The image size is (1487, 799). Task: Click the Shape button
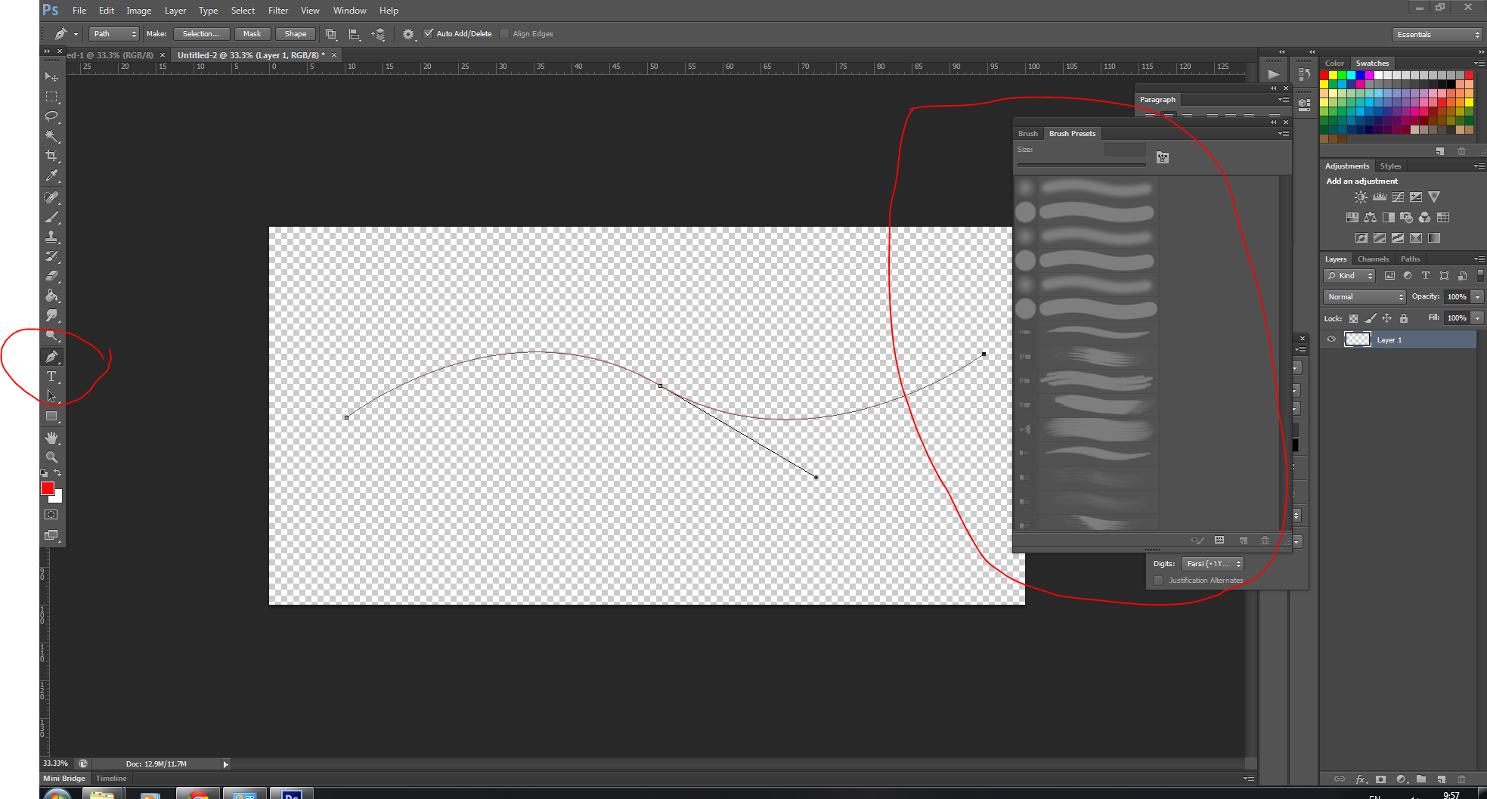[x=296, y=34]
